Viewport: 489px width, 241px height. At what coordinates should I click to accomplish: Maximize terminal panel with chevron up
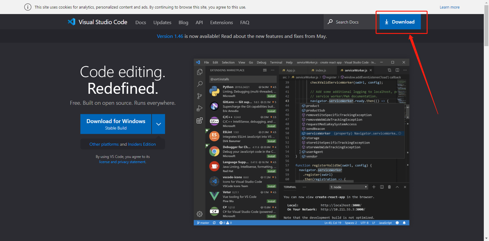tap(397, 187)
